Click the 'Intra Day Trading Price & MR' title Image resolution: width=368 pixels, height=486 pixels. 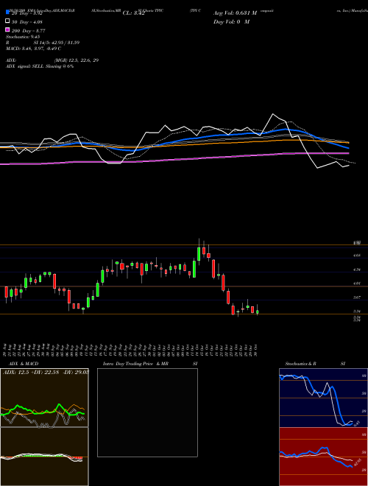click(x=135, y=364)
